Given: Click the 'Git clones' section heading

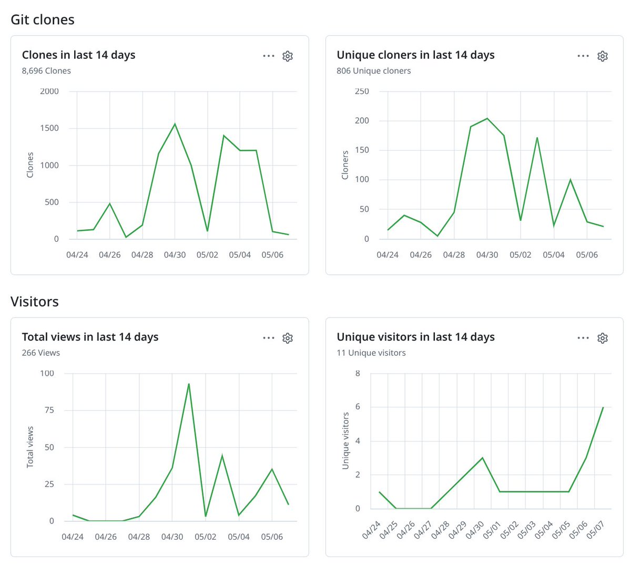Looking at the screenshot, I should [43, 20].
